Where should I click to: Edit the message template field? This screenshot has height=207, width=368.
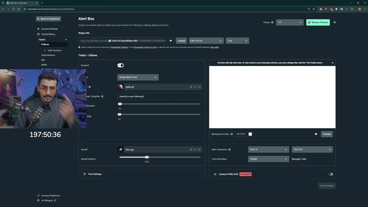(x=160, y=96)
